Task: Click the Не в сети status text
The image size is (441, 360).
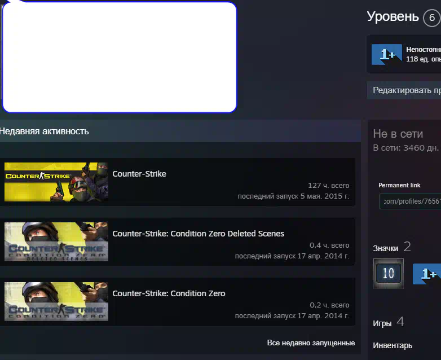Action: pyautogui.click(x=398, y=134)
